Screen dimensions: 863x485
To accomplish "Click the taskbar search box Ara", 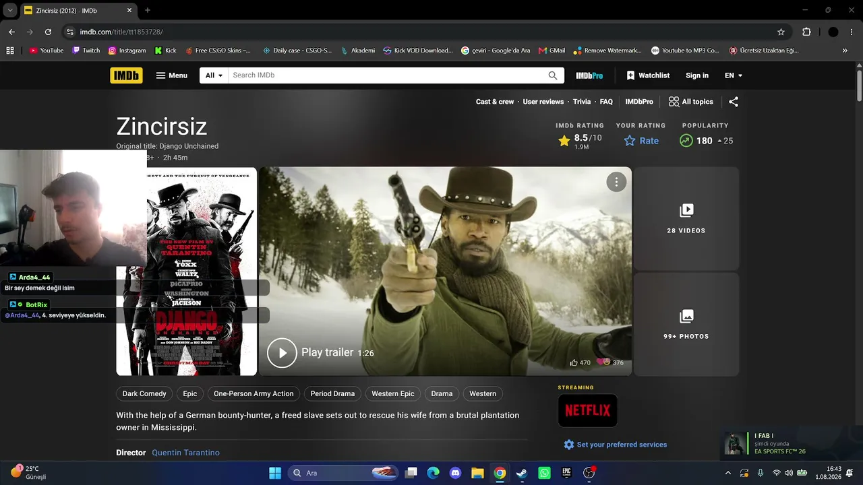I will pos(344,473).
